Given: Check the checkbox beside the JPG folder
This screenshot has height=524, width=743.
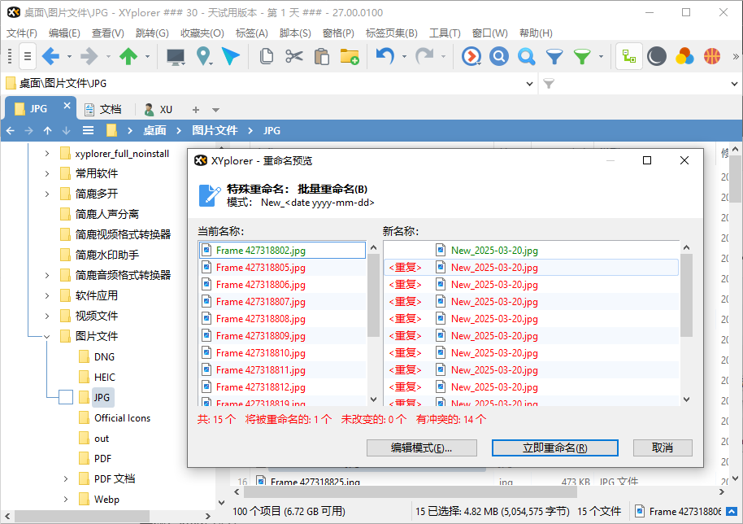Looking at the screenshot, I should (x=66, y=397).
